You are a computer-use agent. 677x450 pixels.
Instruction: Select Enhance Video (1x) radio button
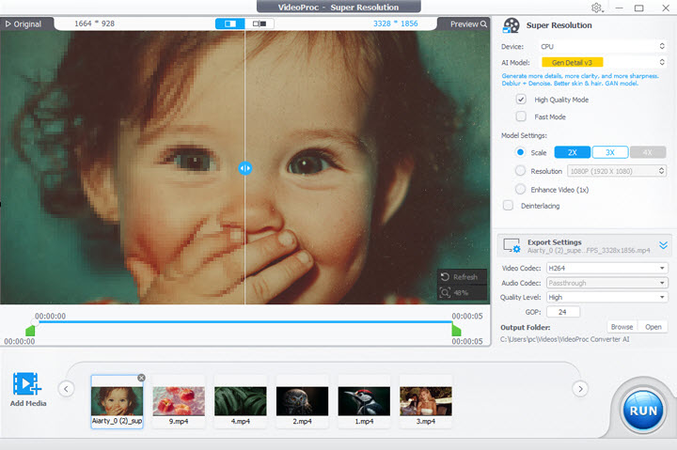tap(520, 190)
